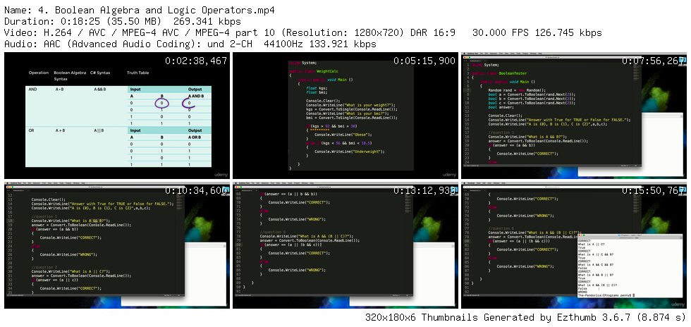691x327 pixels.
Task: Select the BooleanTester code thumbnail at 0:07:56
Action: [573, 116]
